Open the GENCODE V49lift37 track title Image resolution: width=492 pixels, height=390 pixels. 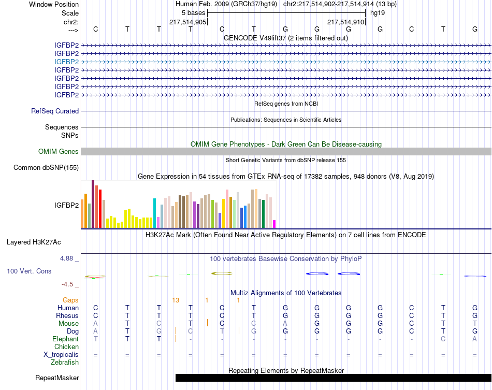point(286,38)
